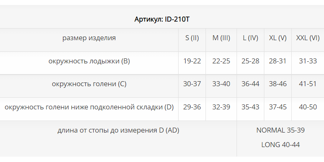The image size is (324, 162).
Task: Click the 38-46 calf value cell
Action: [x=278, y=84]
